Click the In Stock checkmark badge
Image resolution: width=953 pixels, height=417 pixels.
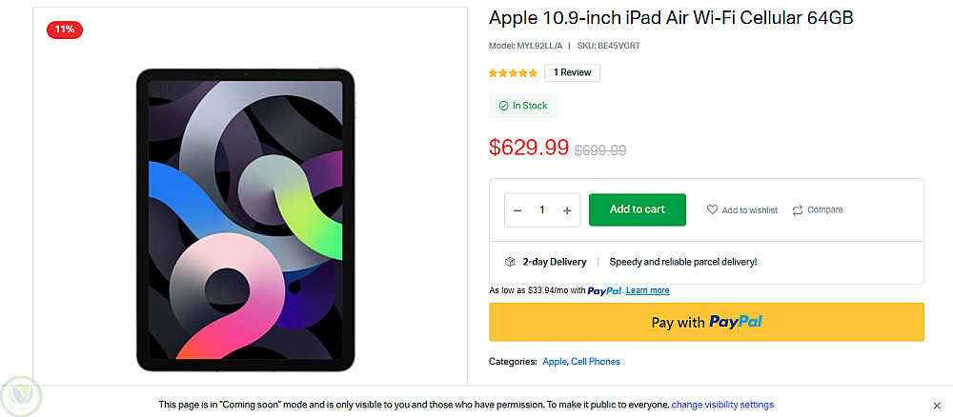point(523,106)
